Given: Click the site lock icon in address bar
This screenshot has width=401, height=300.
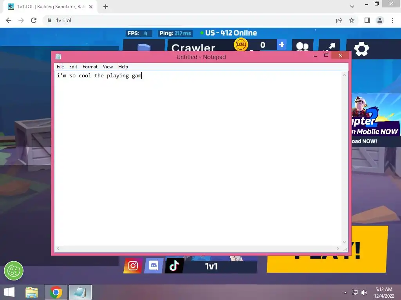Looking at the screenshot, I should pyautogui.click(x=49, y=20).
